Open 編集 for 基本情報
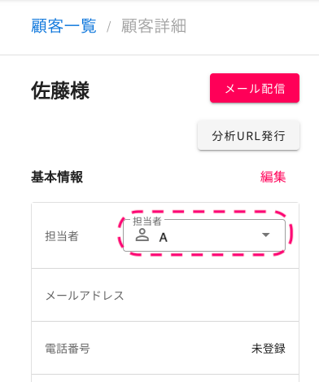Image resolution: width=319 pixels, height=382 pixels. coord(273,177)
